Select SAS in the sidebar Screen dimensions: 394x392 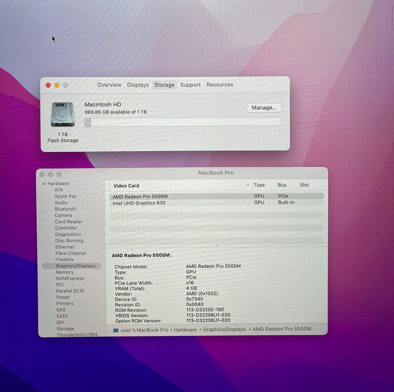click(x=61, y=310)
